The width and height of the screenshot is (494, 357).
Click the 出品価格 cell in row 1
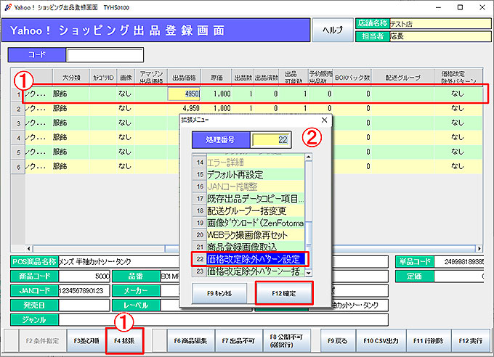[185, 94]
